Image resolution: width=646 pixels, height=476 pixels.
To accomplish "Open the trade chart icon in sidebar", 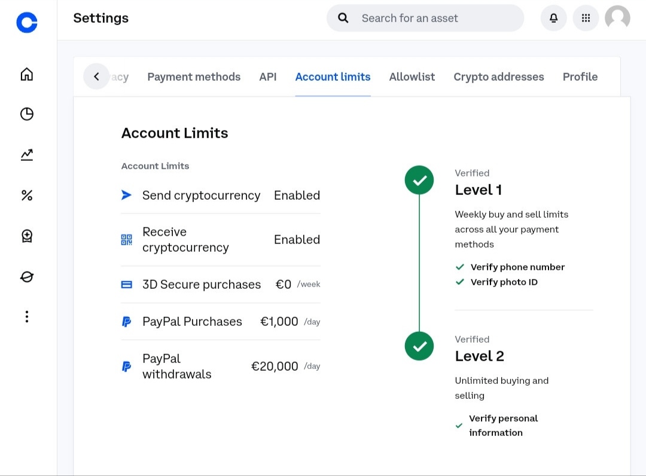I will (x=27, y=155).
